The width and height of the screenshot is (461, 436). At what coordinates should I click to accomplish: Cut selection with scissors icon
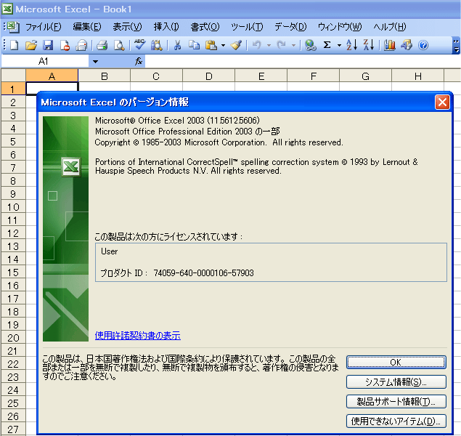(177, 45)
